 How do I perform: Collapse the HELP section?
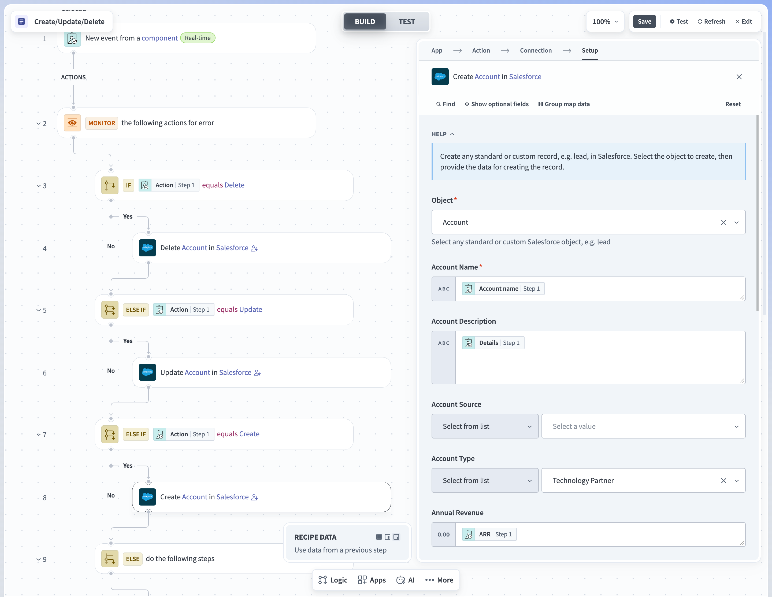(x=443, y=134)
